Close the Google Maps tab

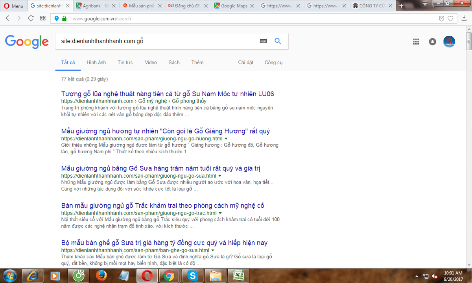click(253, 6)
